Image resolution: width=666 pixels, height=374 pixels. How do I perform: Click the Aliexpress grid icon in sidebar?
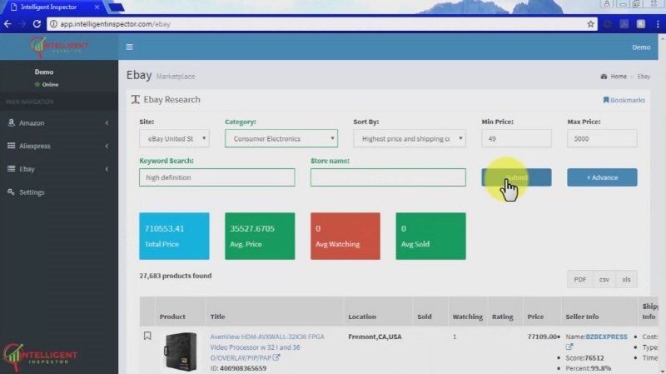12,145
